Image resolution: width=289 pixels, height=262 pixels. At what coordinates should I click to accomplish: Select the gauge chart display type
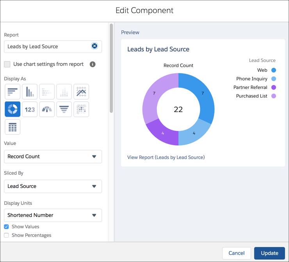(x=47, y=109)
